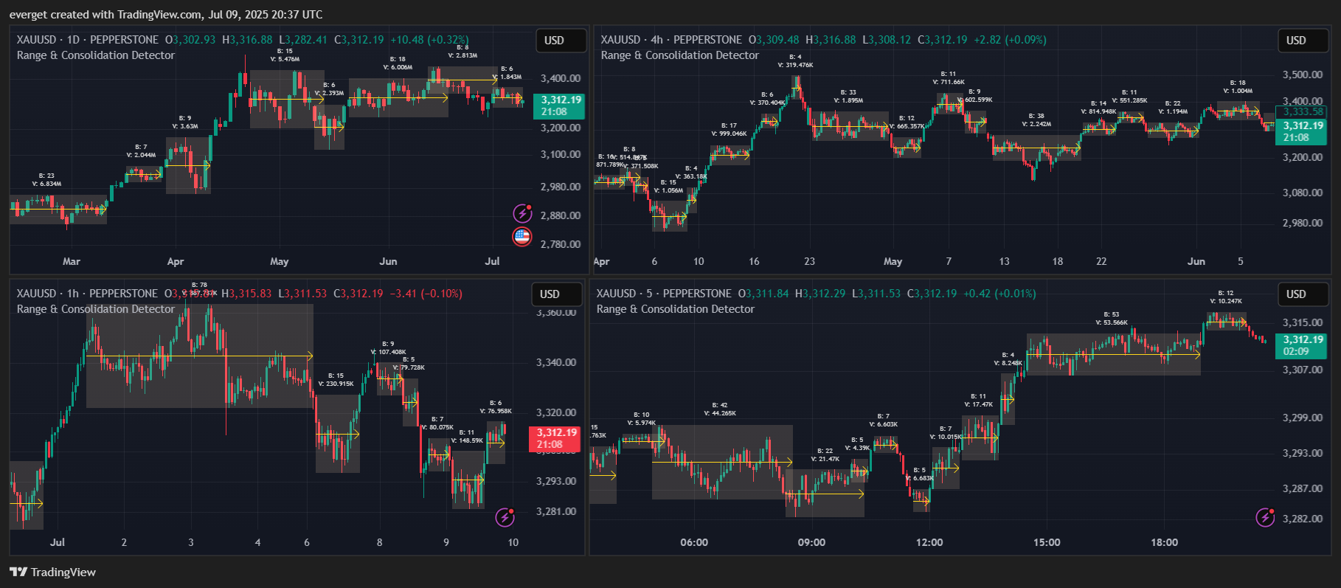Click the 'B: 38 V: 2.242M' range label on 4h chart
Viewport: 1341px width, 588px height.
[1036, 120]
